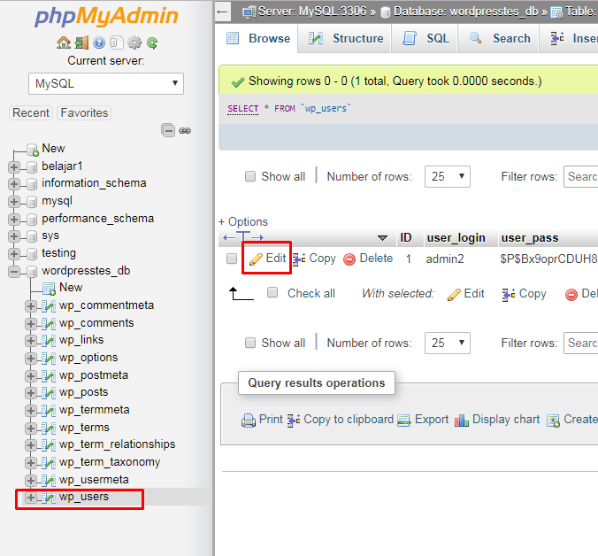Expand the information_schema database
Image resolution: width=598 pixels, height=556 pixels.
tap(14, 184)
